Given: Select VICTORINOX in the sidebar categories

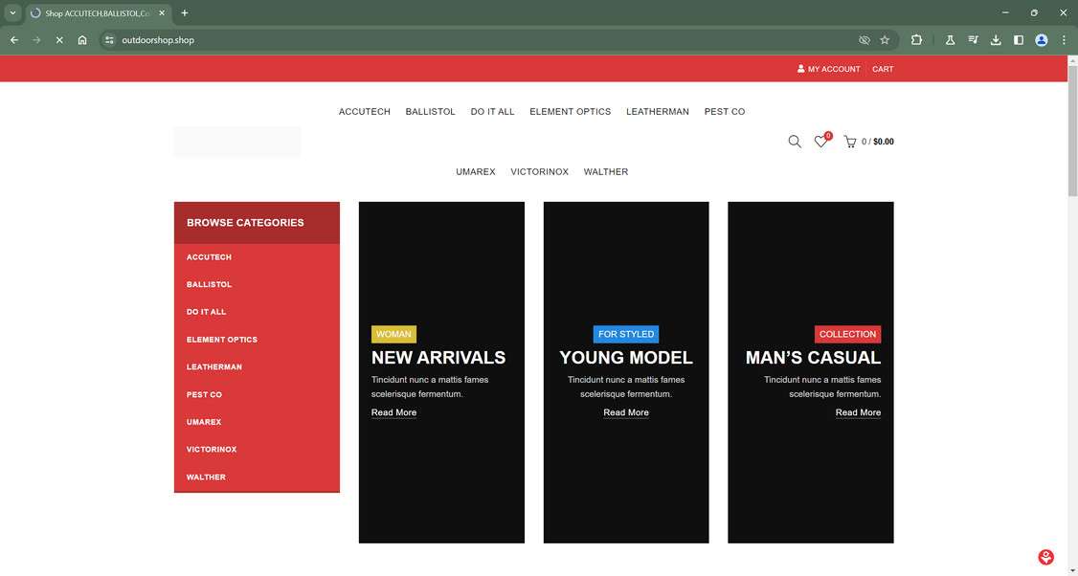Looking at the screenshot, I should point(212,450).
